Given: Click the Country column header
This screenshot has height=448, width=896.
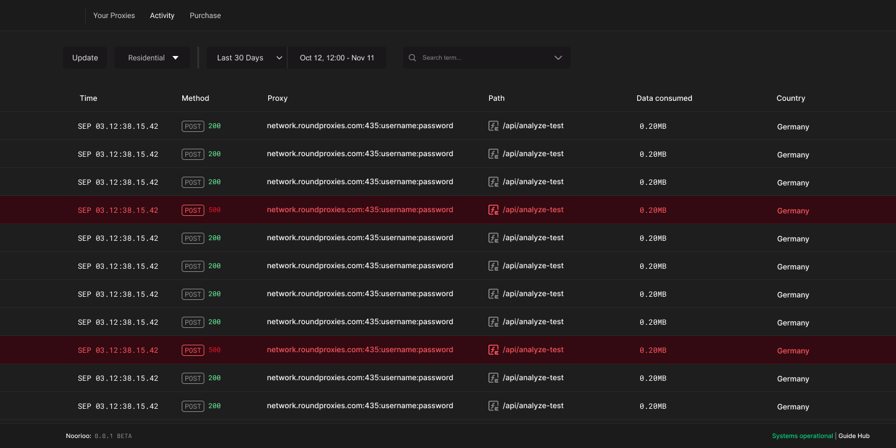Looking at the screenshot, I should 791,98.
